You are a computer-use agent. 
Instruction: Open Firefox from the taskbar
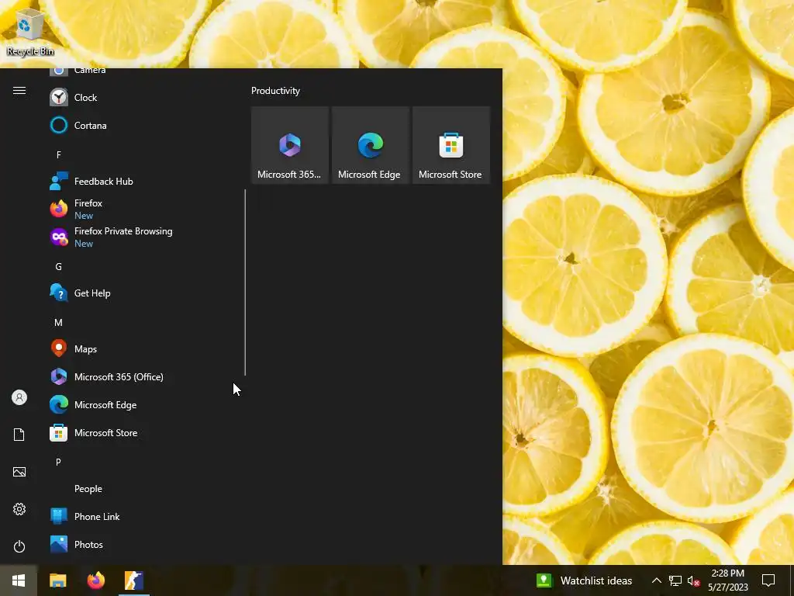click(95, 580)
